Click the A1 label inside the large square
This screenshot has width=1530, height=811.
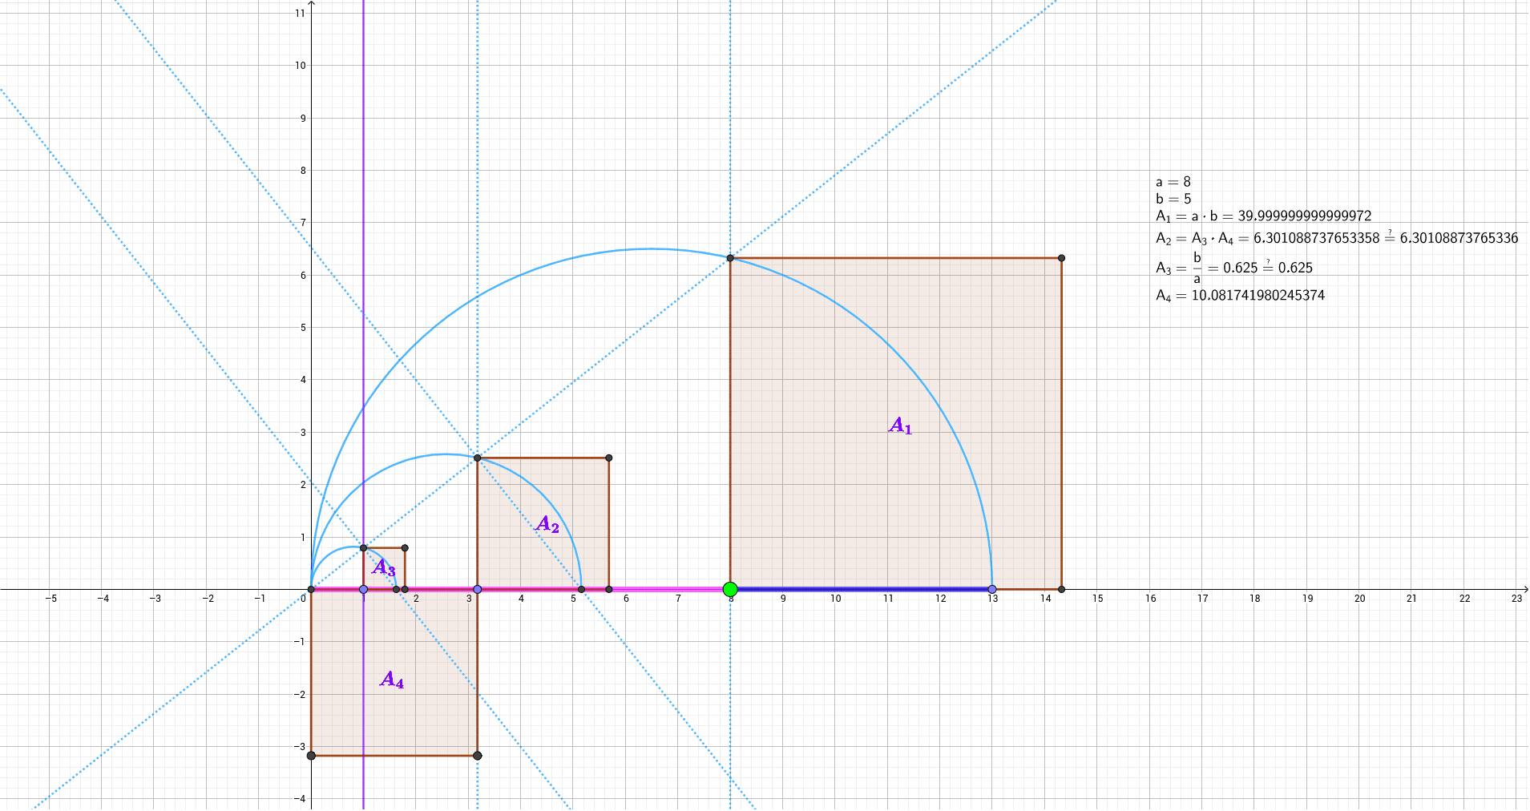(901, 426)
